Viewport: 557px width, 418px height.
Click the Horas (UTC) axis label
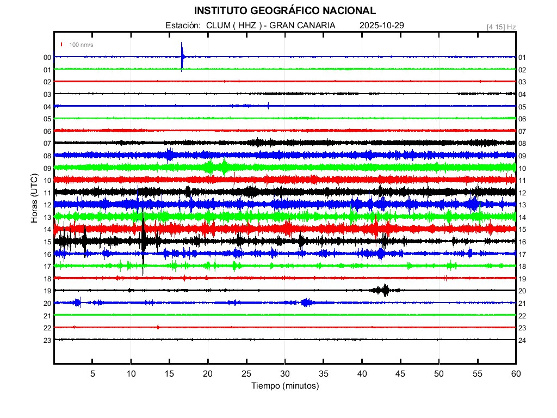pyautogui.click(x=34, y=199)
